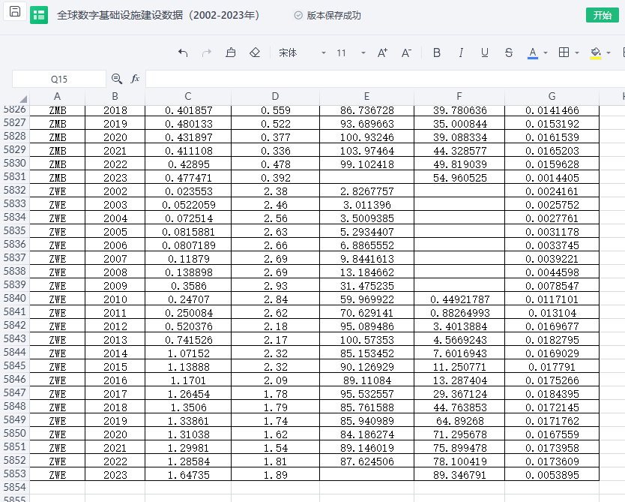Click cell value 2.93
Image resolution: width=625 pixels, height=502 pixels.
[276, 286]
